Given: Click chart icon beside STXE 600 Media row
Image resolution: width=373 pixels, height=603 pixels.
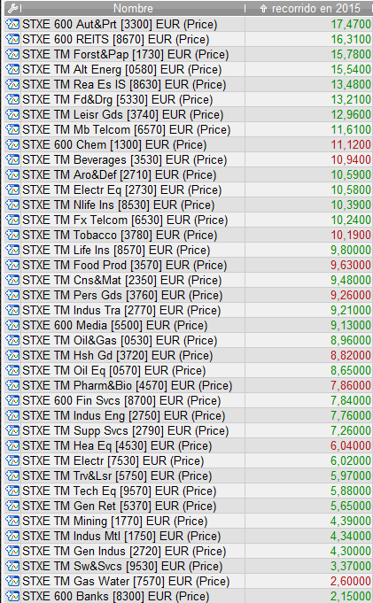Looking at the screenshot, I should 12,325.
